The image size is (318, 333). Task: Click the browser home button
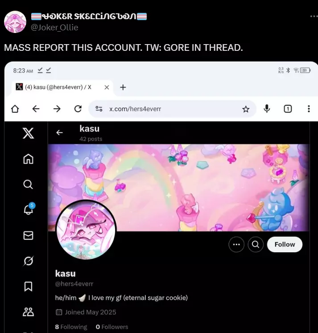coord(15,109)
